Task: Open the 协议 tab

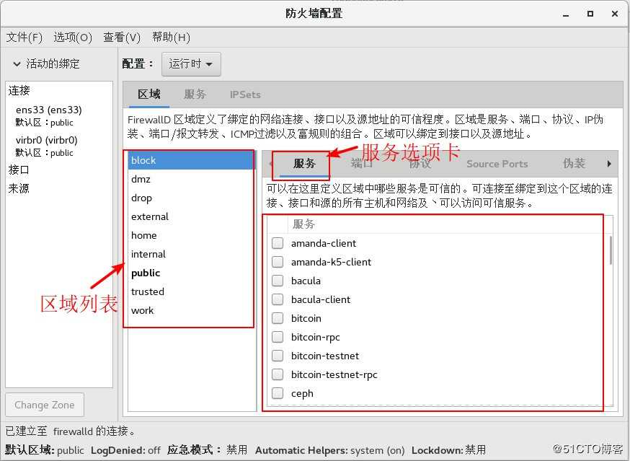Action: click(420, 164)
